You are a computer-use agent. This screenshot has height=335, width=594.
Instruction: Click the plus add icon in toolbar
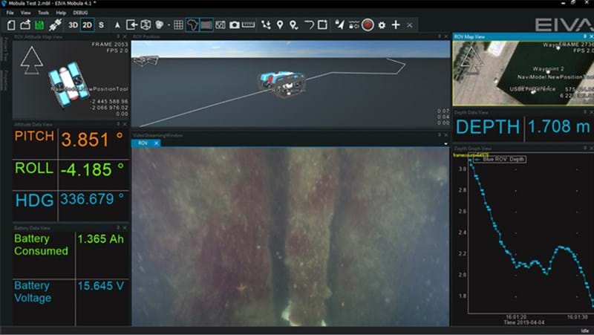tap(396, 25)
